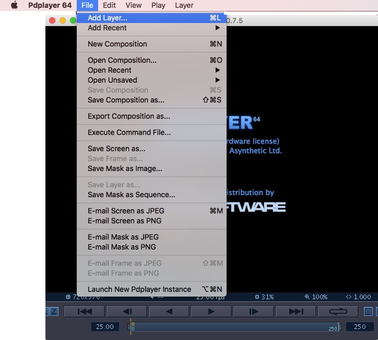
Task: Play the composition forward
Action: [211, 312]
